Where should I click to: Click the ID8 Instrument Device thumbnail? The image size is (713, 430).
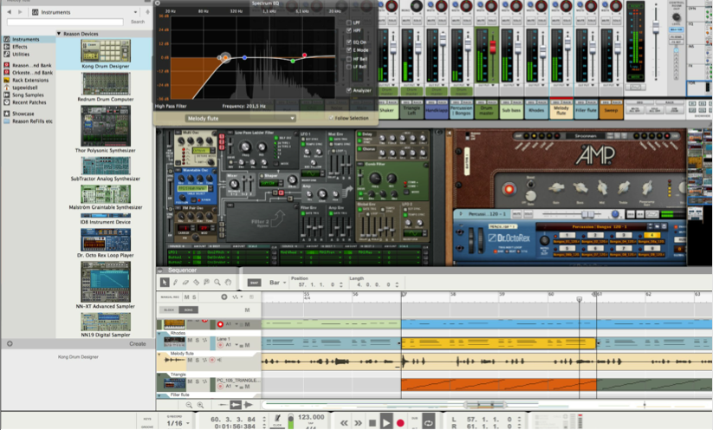coord(106,216)
